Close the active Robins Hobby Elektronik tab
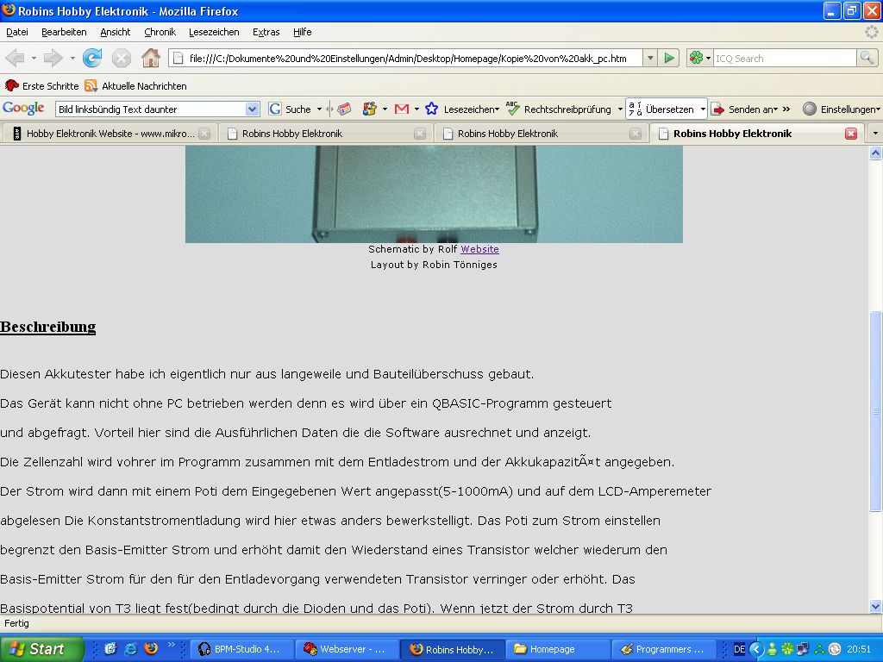This screenshot has height=662, width=883. pyautogui.click(x=851, y=134)
